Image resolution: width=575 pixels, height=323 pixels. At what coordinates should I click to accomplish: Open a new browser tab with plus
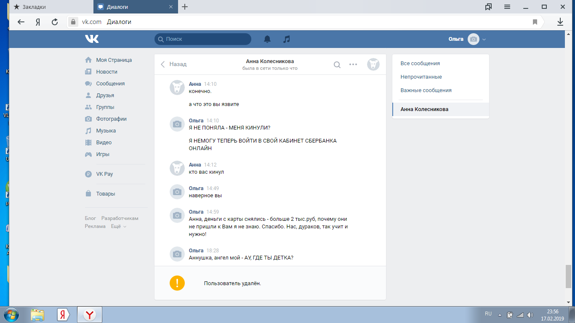click(x=185, y=7)
